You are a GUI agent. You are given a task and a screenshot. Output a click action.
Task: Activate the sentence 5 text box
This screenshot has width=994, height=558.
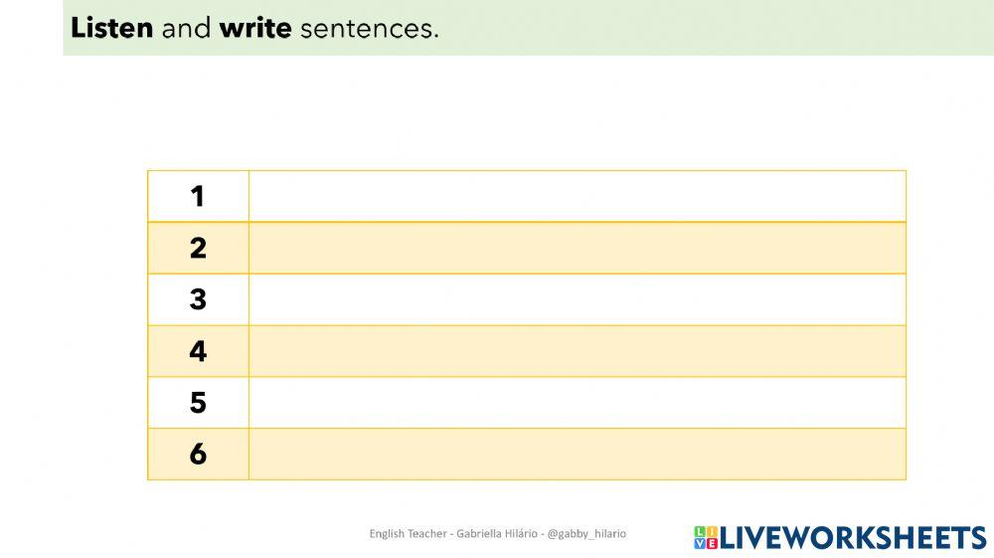point(577,403)
